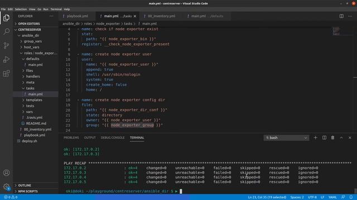357x200 pixels.
Task: Open the Terminal menu
Action: (56, 9)
